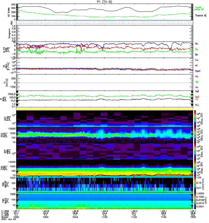Image resolution: width=209 pixels, height=223 pixels.
Task: Click the red Bz legend label
Action: click(x=196, y=44)
